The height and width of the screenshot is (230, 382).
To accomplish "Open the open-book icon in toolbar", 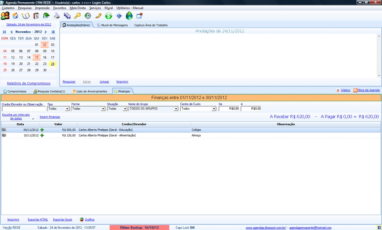I will coord(26,16).
